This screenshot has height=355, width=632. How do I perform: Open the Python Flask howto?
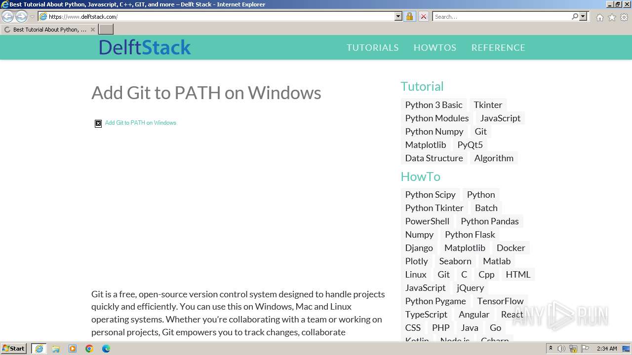(x=470, y=234)
